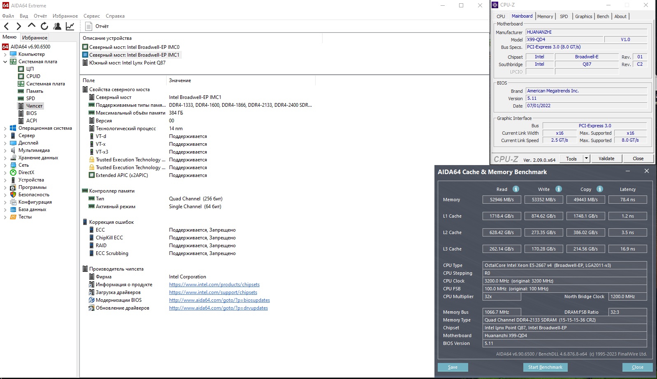Screen dimensions: 657x379
Task: Click Start Benchmark button
Action: 545,367
